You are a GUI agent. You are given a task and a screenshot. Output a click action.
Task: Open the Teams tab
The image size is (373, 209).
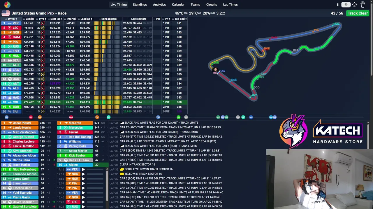[x=195, y=5]
